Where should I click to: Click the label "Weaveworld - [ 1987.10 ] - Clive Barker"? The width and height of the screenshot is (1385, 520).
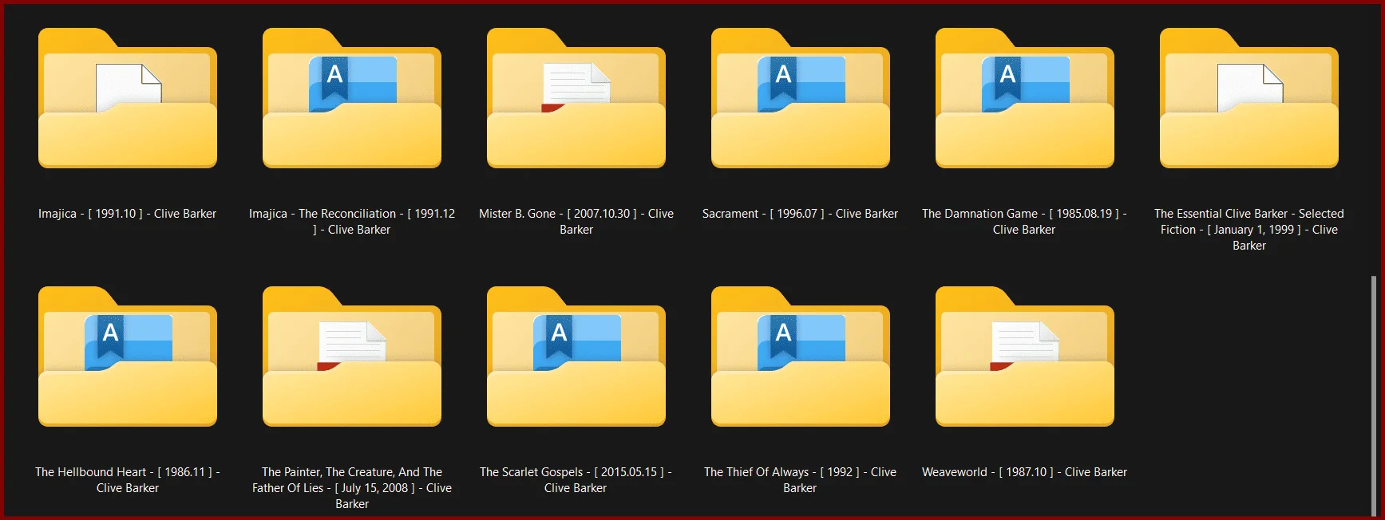coord(1025,472)
